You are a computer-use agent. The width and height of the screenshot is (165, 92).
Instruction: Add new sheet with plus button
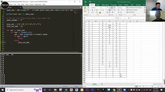102,84
